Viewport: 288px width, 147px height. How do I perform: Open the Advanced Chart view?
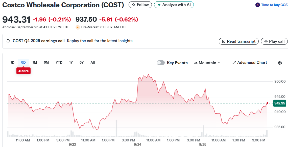point(250,63)
